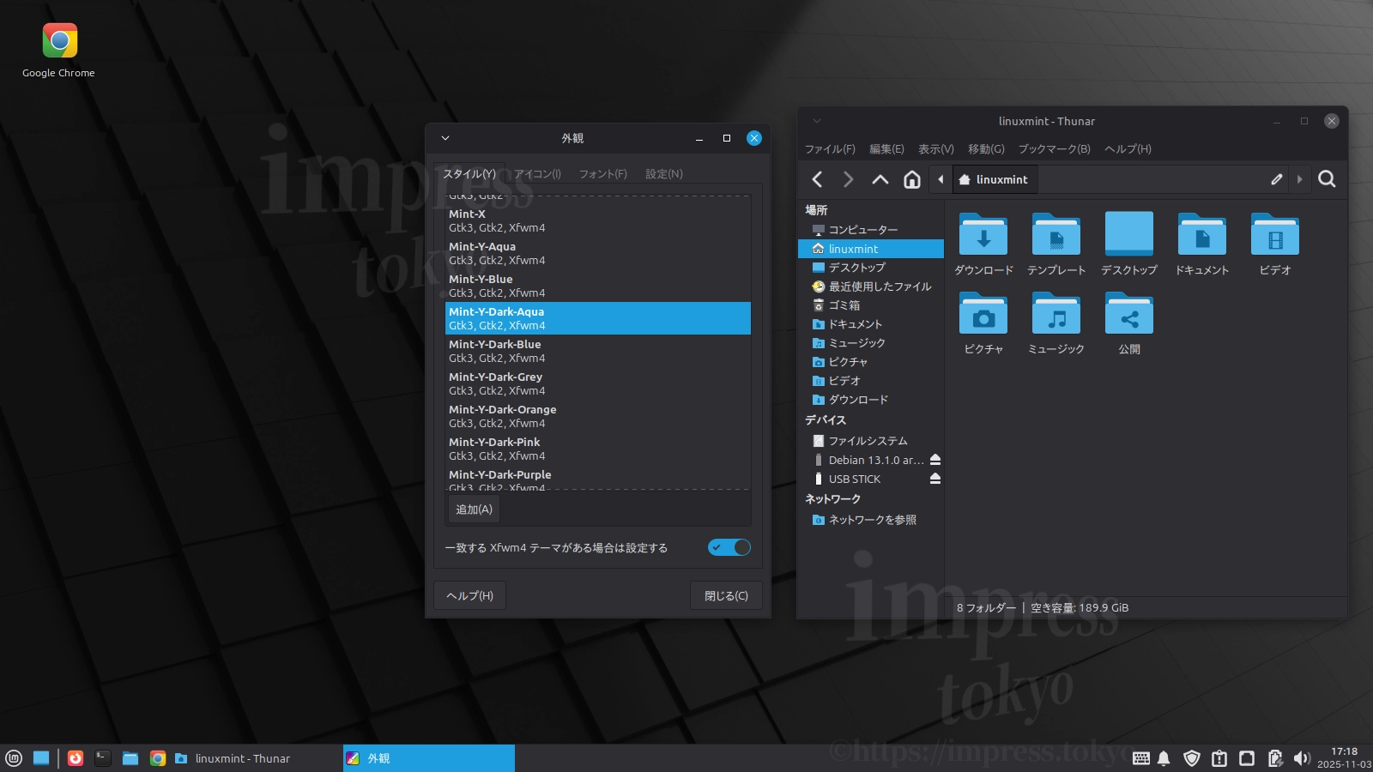
Task: Launch Chrome from the panel launcher
Action: [158, 758]
